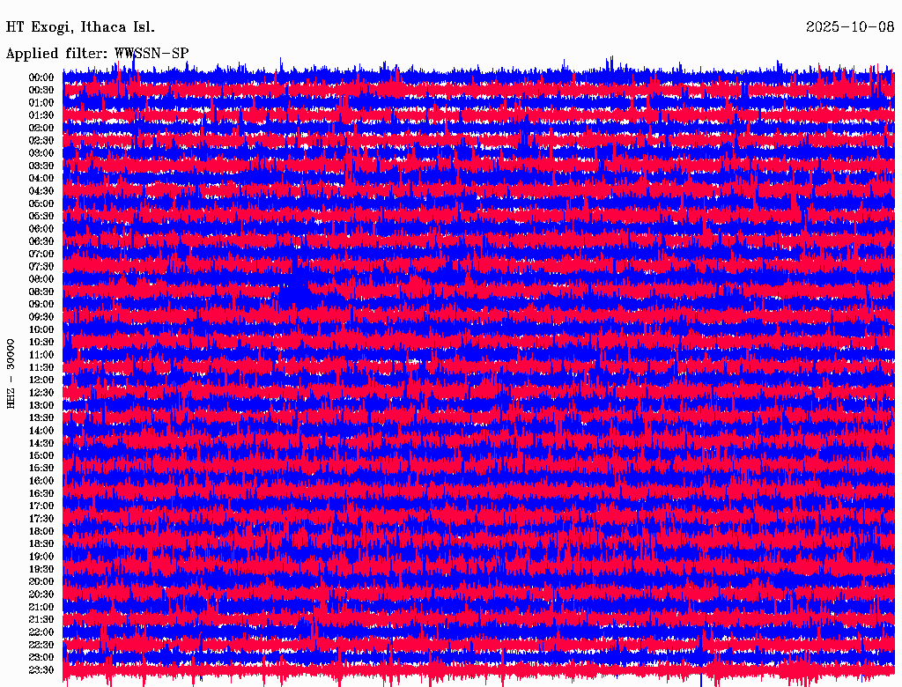Click the date label 2025-10-08

(x=850, y=27)
